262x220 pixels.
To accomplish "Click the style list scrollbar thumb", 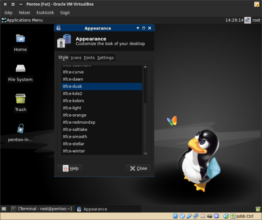I will (x=145, y=127).
